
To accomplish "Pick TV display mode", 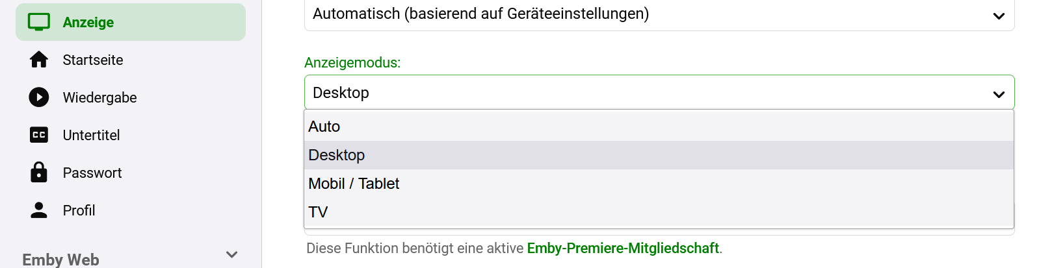I will pos(318,212).
